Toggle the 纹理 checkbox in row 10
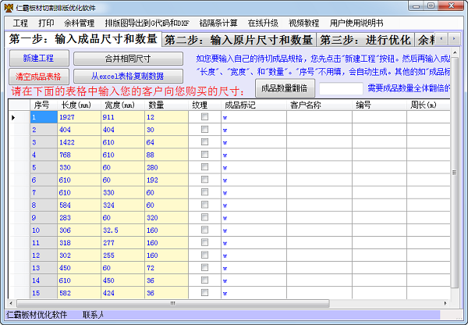 (204, 230)
